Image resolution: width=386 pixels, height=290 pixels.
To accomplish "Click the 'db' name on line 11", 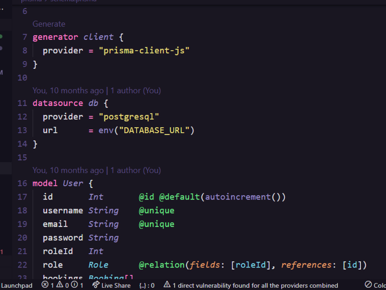I will [x=93, y=103].
